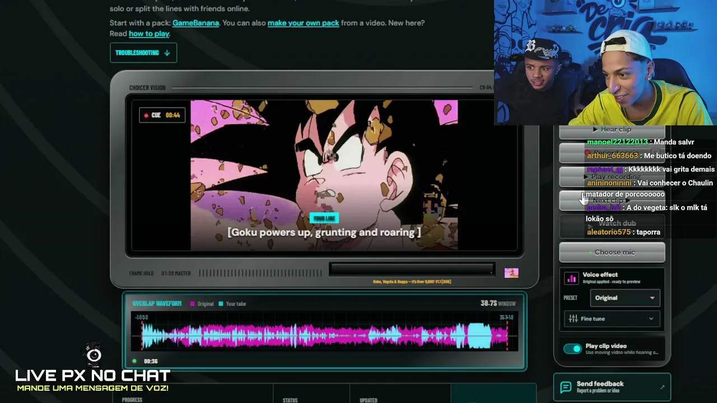Go to the Next clip
Screen dimensions: 717x403
coord(612,200)
